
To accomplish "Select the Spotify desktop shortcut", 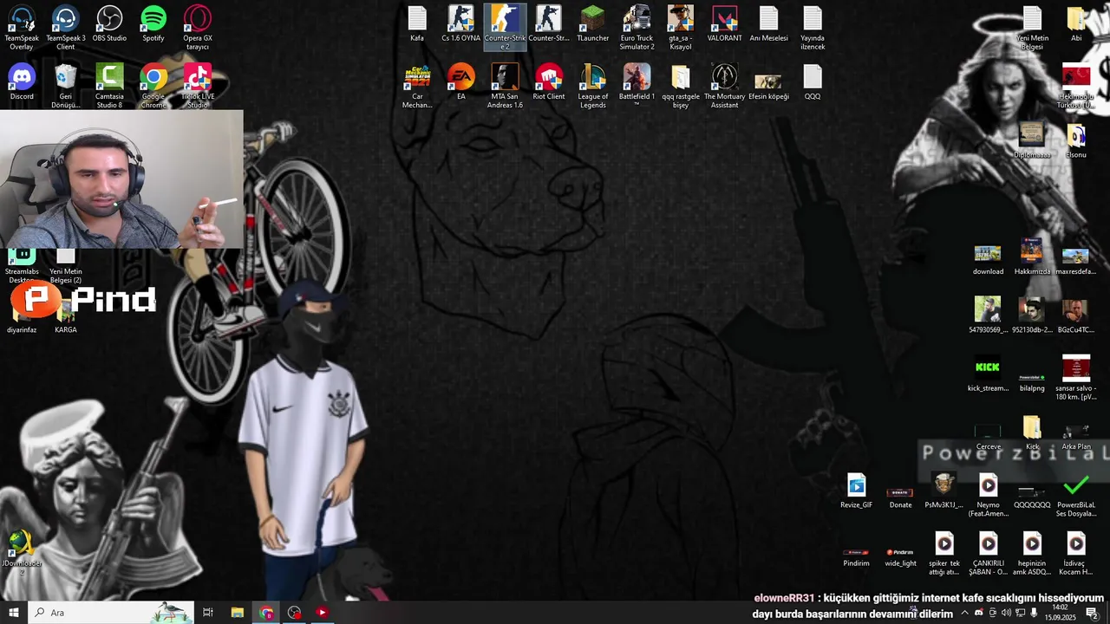I will click(153, 24).
